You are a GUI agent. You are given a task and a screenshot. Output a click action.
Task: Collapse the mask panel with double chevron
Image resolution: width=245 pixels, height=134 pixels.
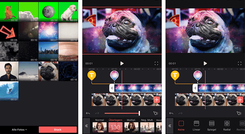click(170, 126)
